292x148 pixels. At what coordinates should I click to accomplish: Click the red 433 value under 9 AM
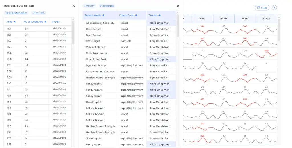pos(202,99)
